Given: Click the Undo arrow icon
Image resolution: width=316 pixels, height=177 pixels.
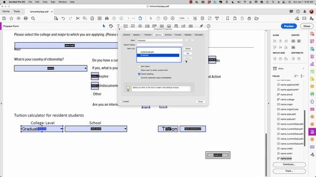Looking at the screenshot, I should pos(63,19).
